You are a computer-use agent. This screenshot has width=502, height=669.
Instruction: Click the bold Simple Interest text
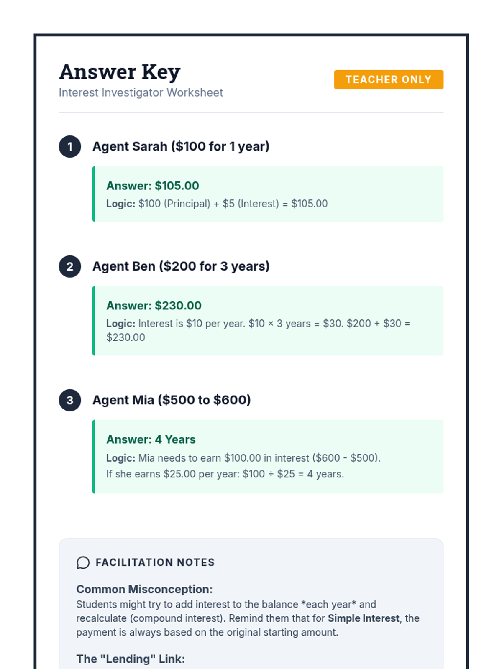coord(364,618)
